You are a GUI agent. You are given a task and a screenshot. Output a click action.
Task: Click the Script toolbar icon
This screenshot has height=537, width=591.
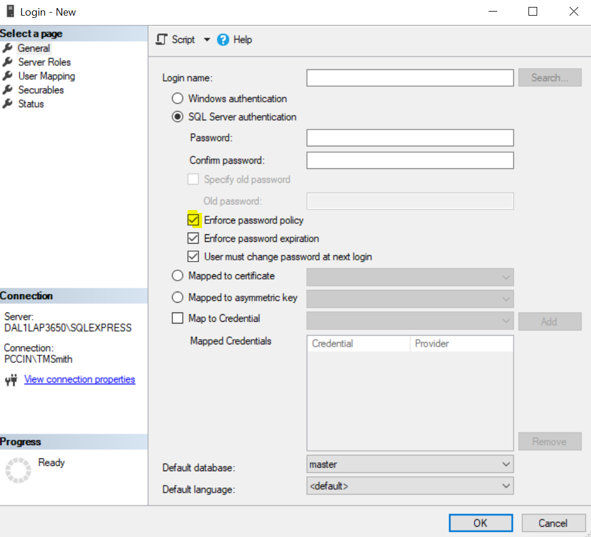click(x=162, y=40)
